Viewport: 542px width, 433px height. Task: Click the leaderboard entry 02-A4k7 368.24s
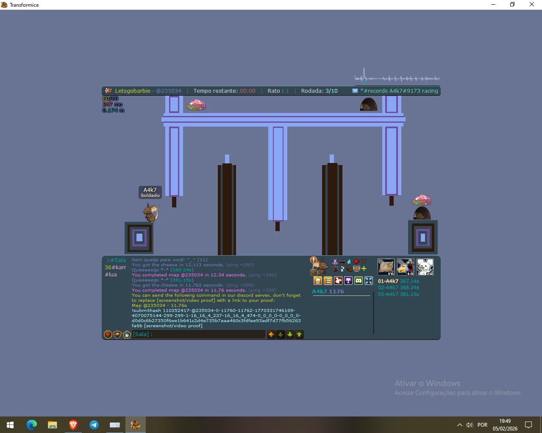click(x=398, y=287)
